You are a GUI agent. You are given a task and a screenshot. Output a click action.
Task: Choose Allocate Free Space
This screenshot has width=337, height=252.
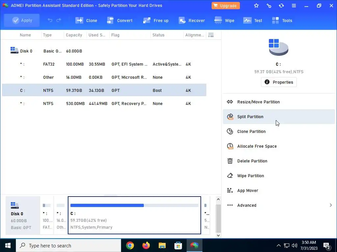point(279,146)
